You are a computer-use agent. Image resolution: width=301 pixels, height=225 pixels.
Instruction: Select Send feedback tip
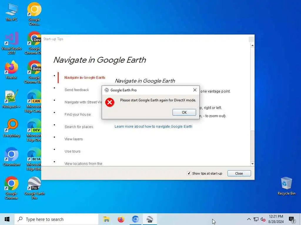[77, 90]
